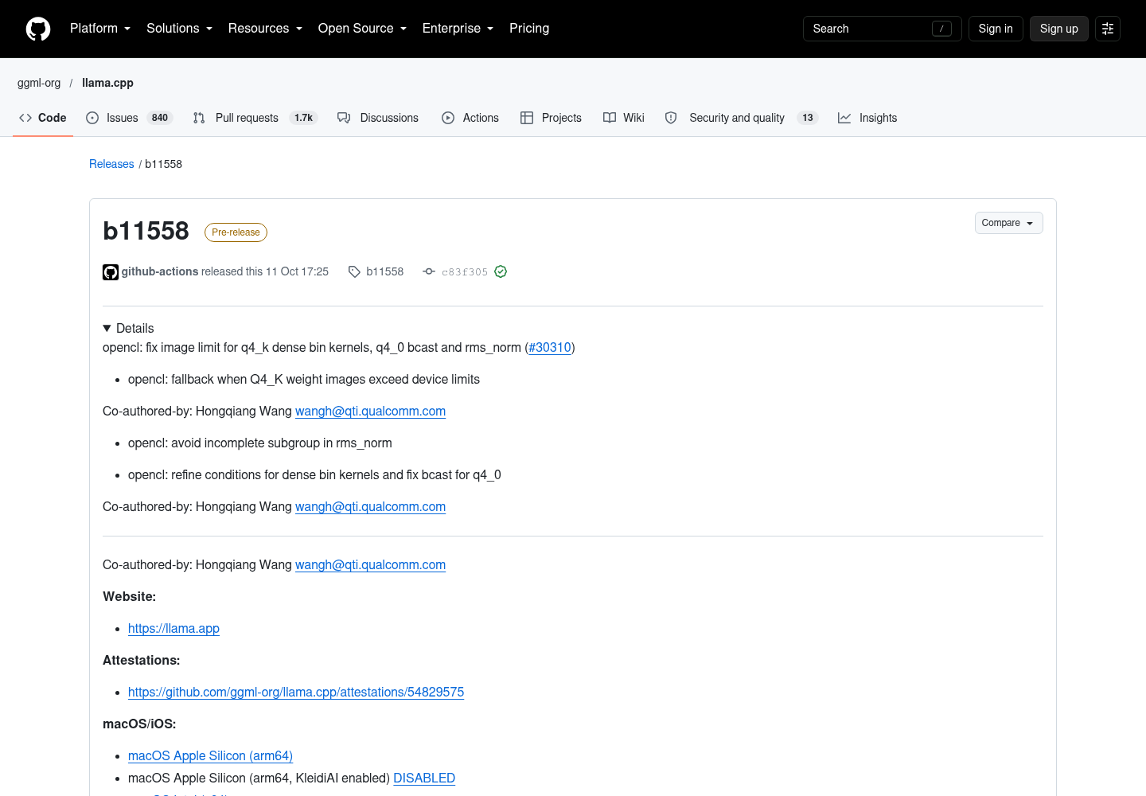Click the tag icon beside b11558
The height and width of the screenshot is (796, 1146).
(354, 271)
